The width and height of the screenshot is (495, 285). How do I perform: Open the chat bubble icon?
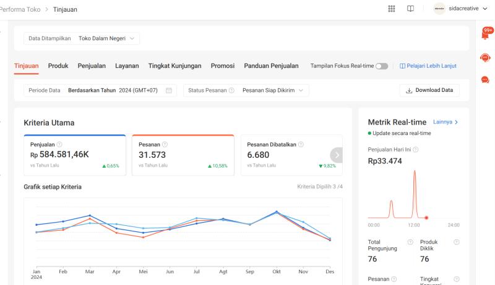[x=485, y=80]
